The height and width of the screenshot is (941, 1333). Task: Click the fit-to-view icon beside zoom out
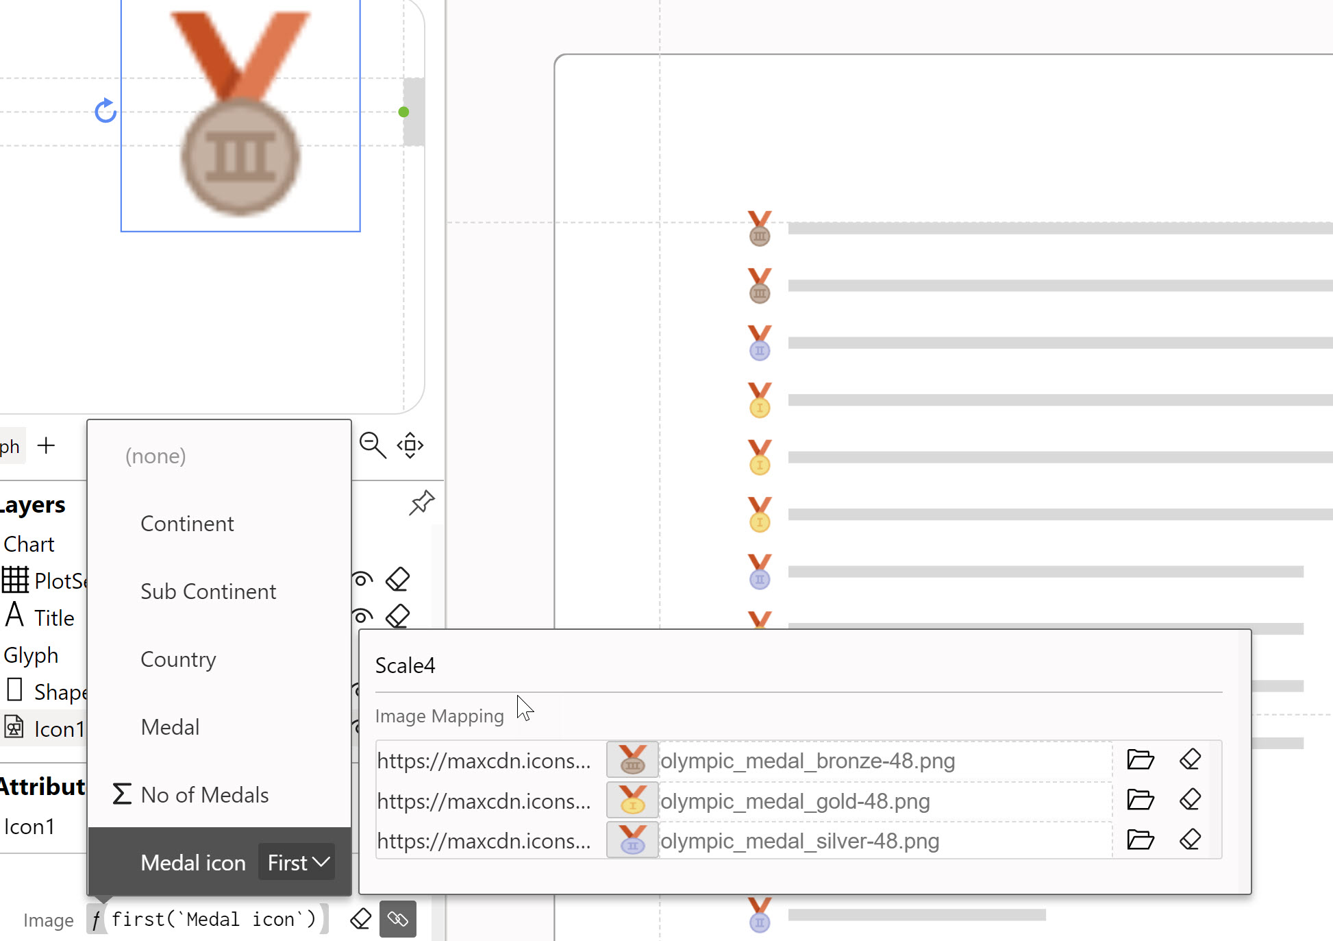pyautogui.click(x=410, y=445)
